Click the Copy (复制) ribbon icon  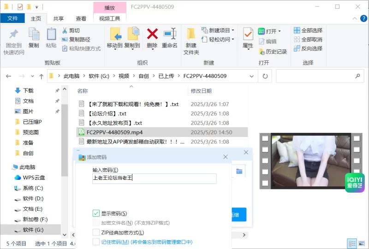click(x=34, y=35)
